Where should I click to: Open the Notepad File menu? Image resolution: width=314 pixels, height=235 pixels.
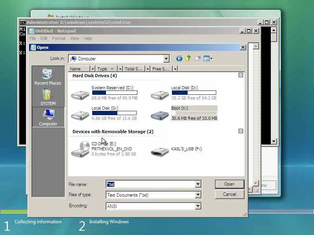point(33,38)
